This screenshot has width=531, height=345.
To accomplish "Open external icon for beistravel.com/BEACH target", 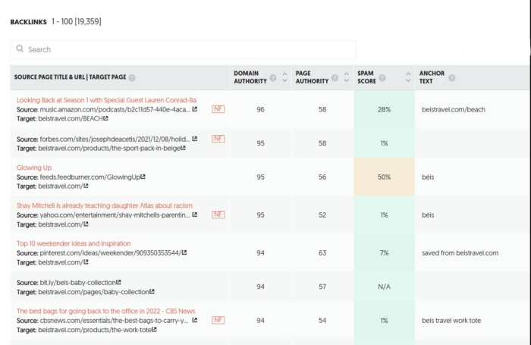I will [x=105, y=118].
